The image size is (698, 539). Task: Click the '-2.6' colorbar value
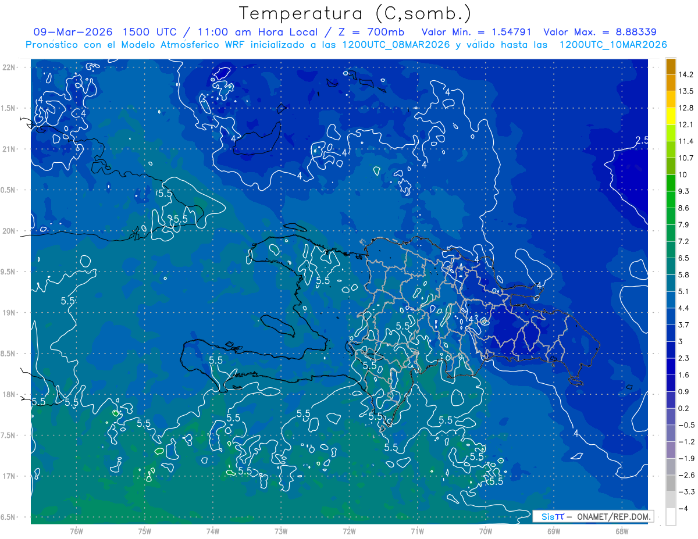pos(686,475)
